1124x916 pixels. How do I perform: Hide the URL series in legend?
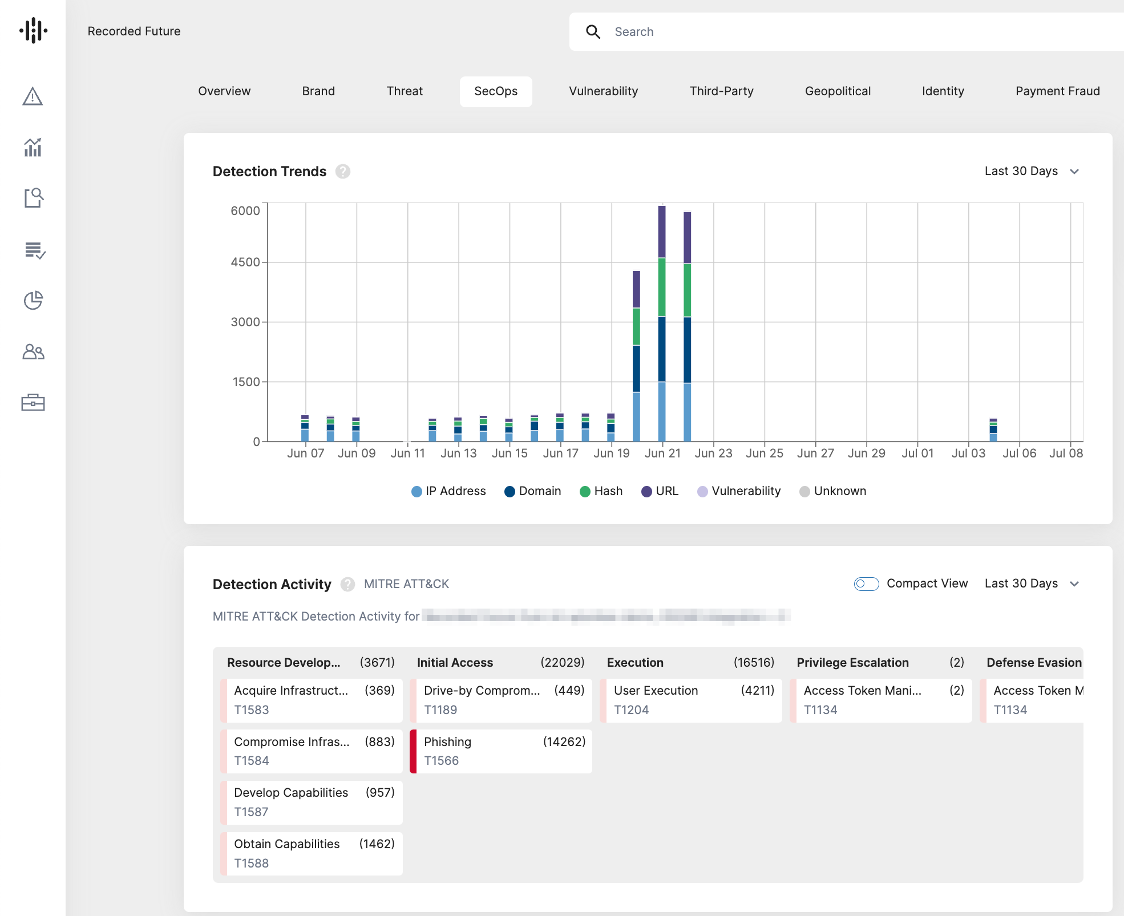click(660, 491)
